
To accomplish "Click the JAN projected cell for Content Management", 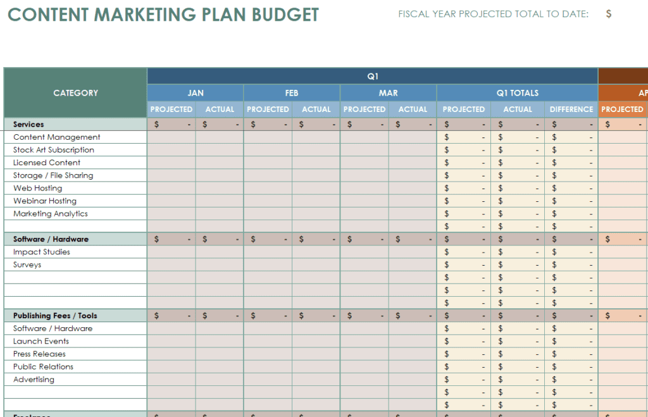I will 171,137.
